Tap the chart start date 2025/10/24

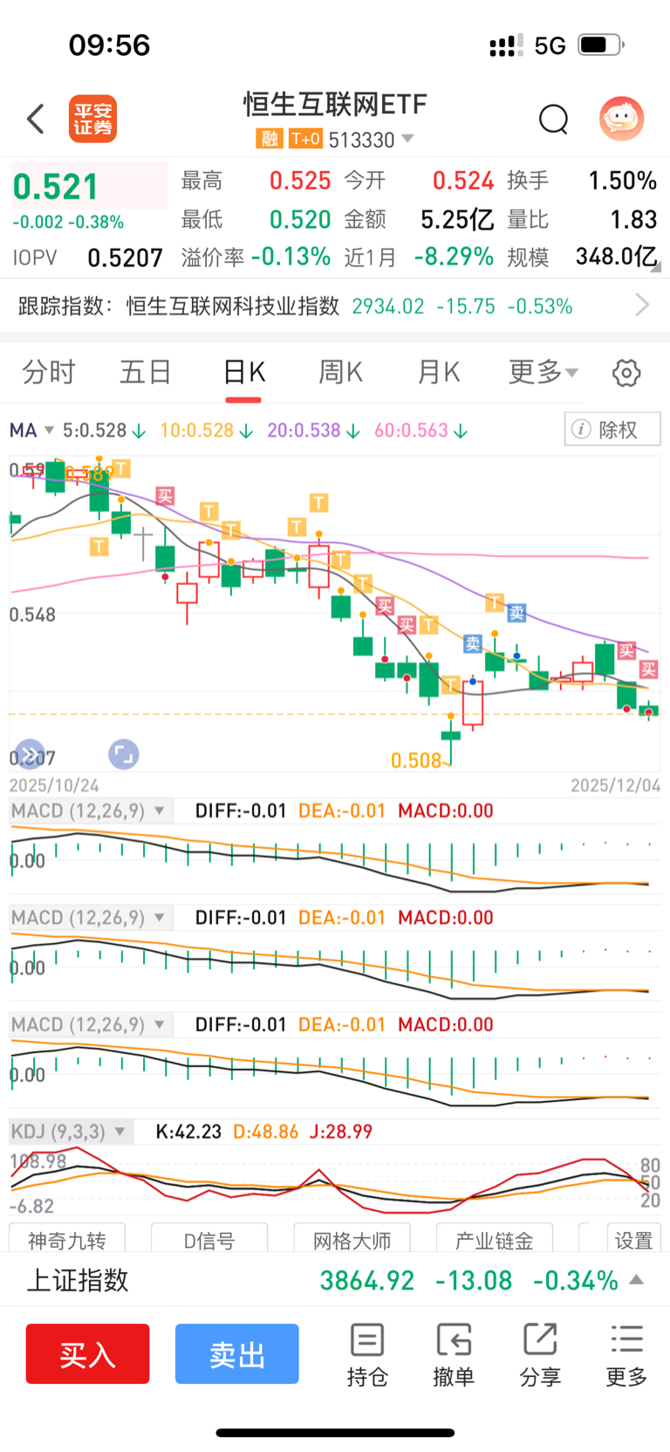point(54,786)
